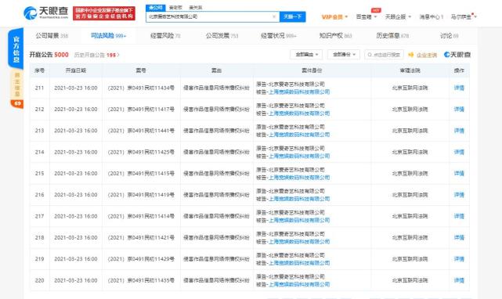Open the defendant company link in row 220
This screenshot has width=502, height=299.
point(299,285)
